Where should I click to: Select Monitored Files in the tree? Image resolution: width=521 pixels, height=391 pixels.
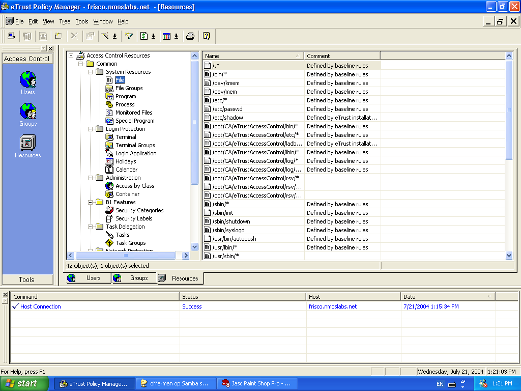134,113
